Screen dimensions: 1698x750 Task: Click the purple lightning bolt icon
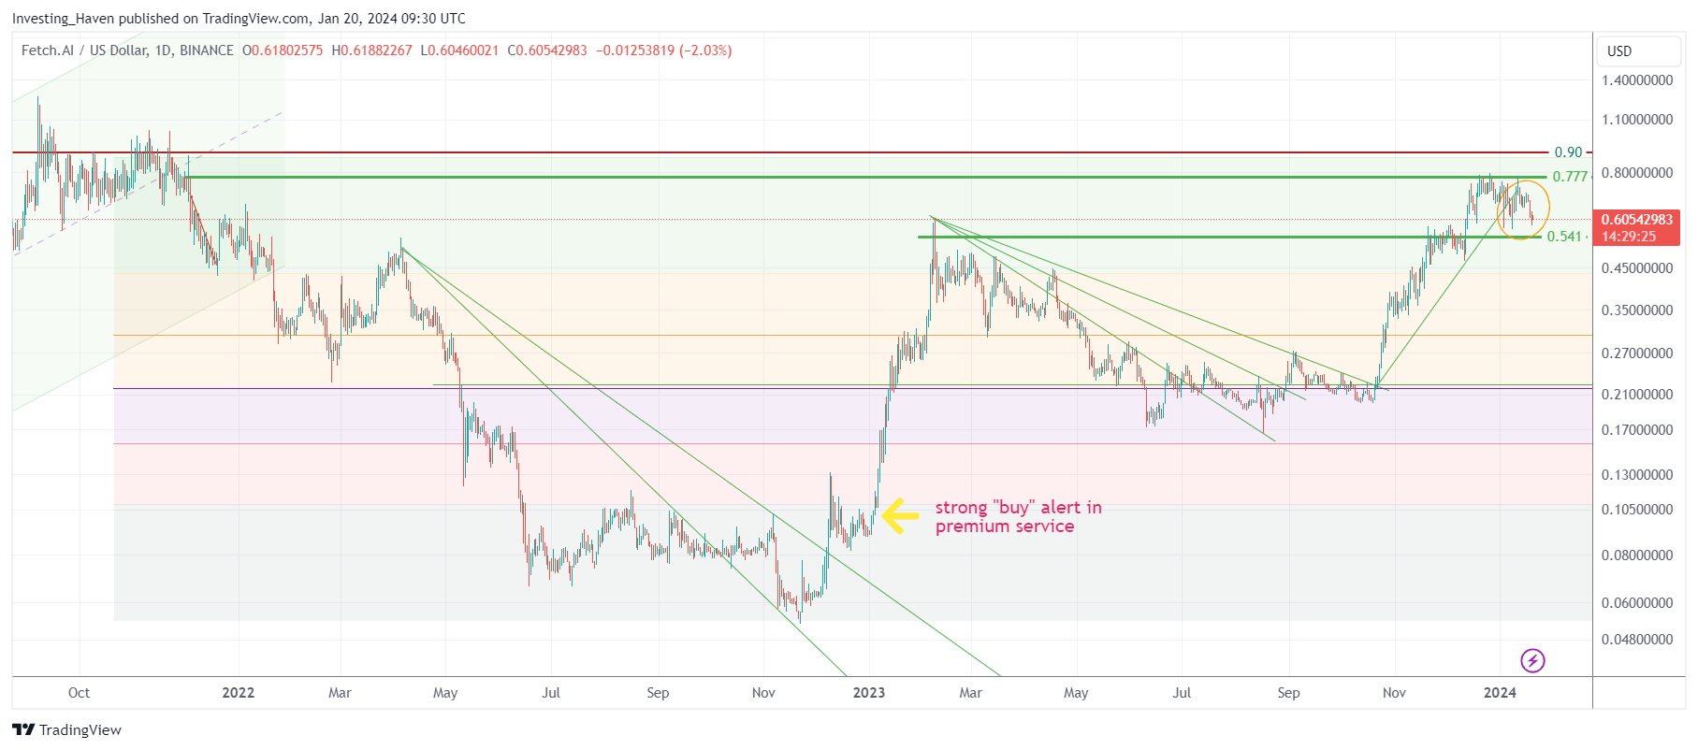pos(1532,661)
